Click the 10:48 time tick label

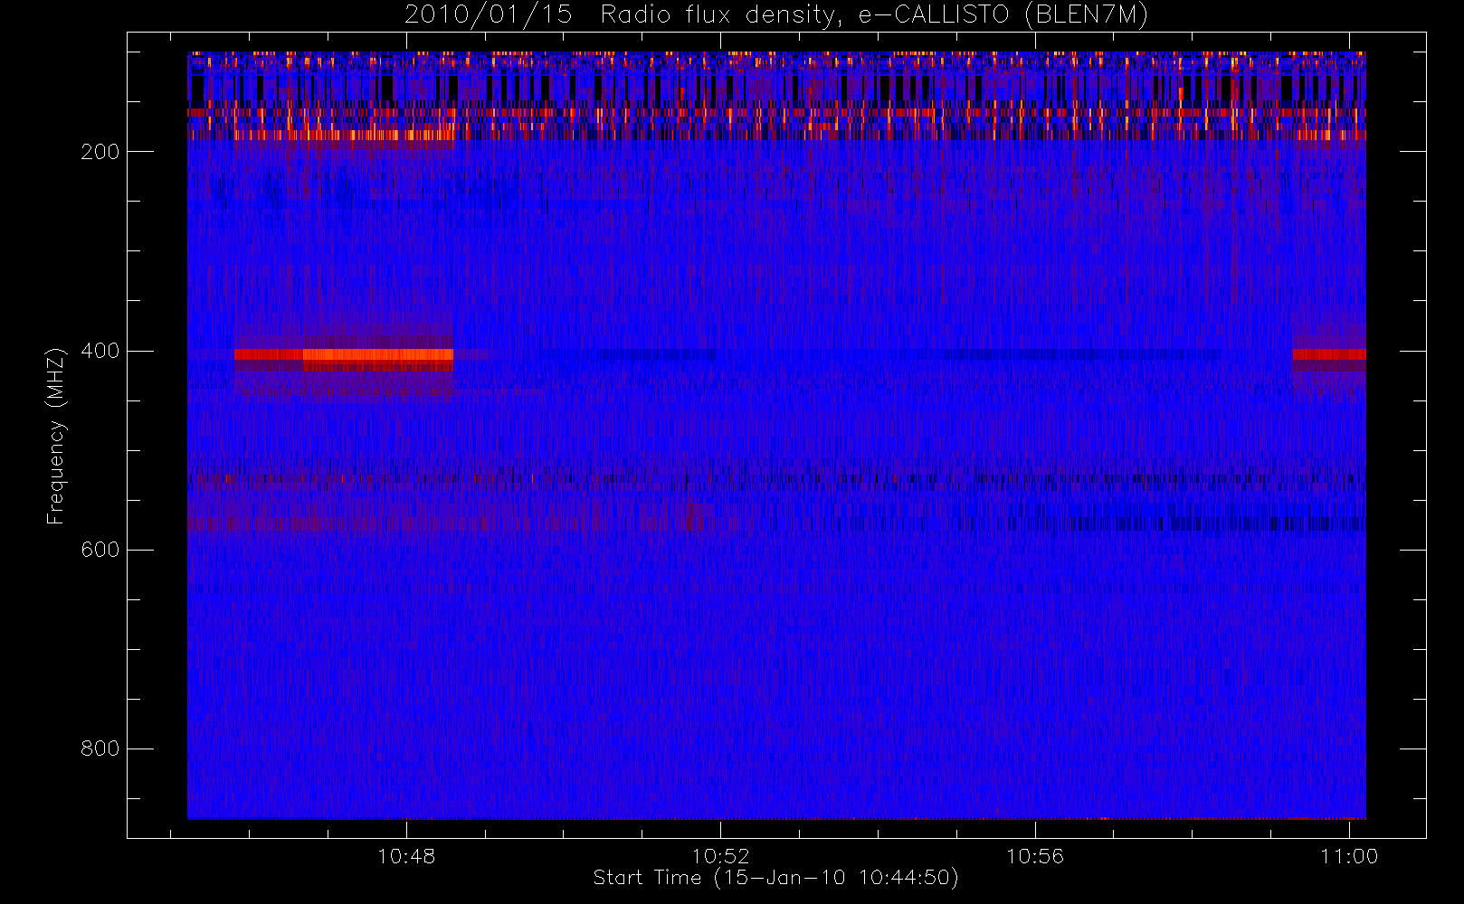tap(406, 856)
